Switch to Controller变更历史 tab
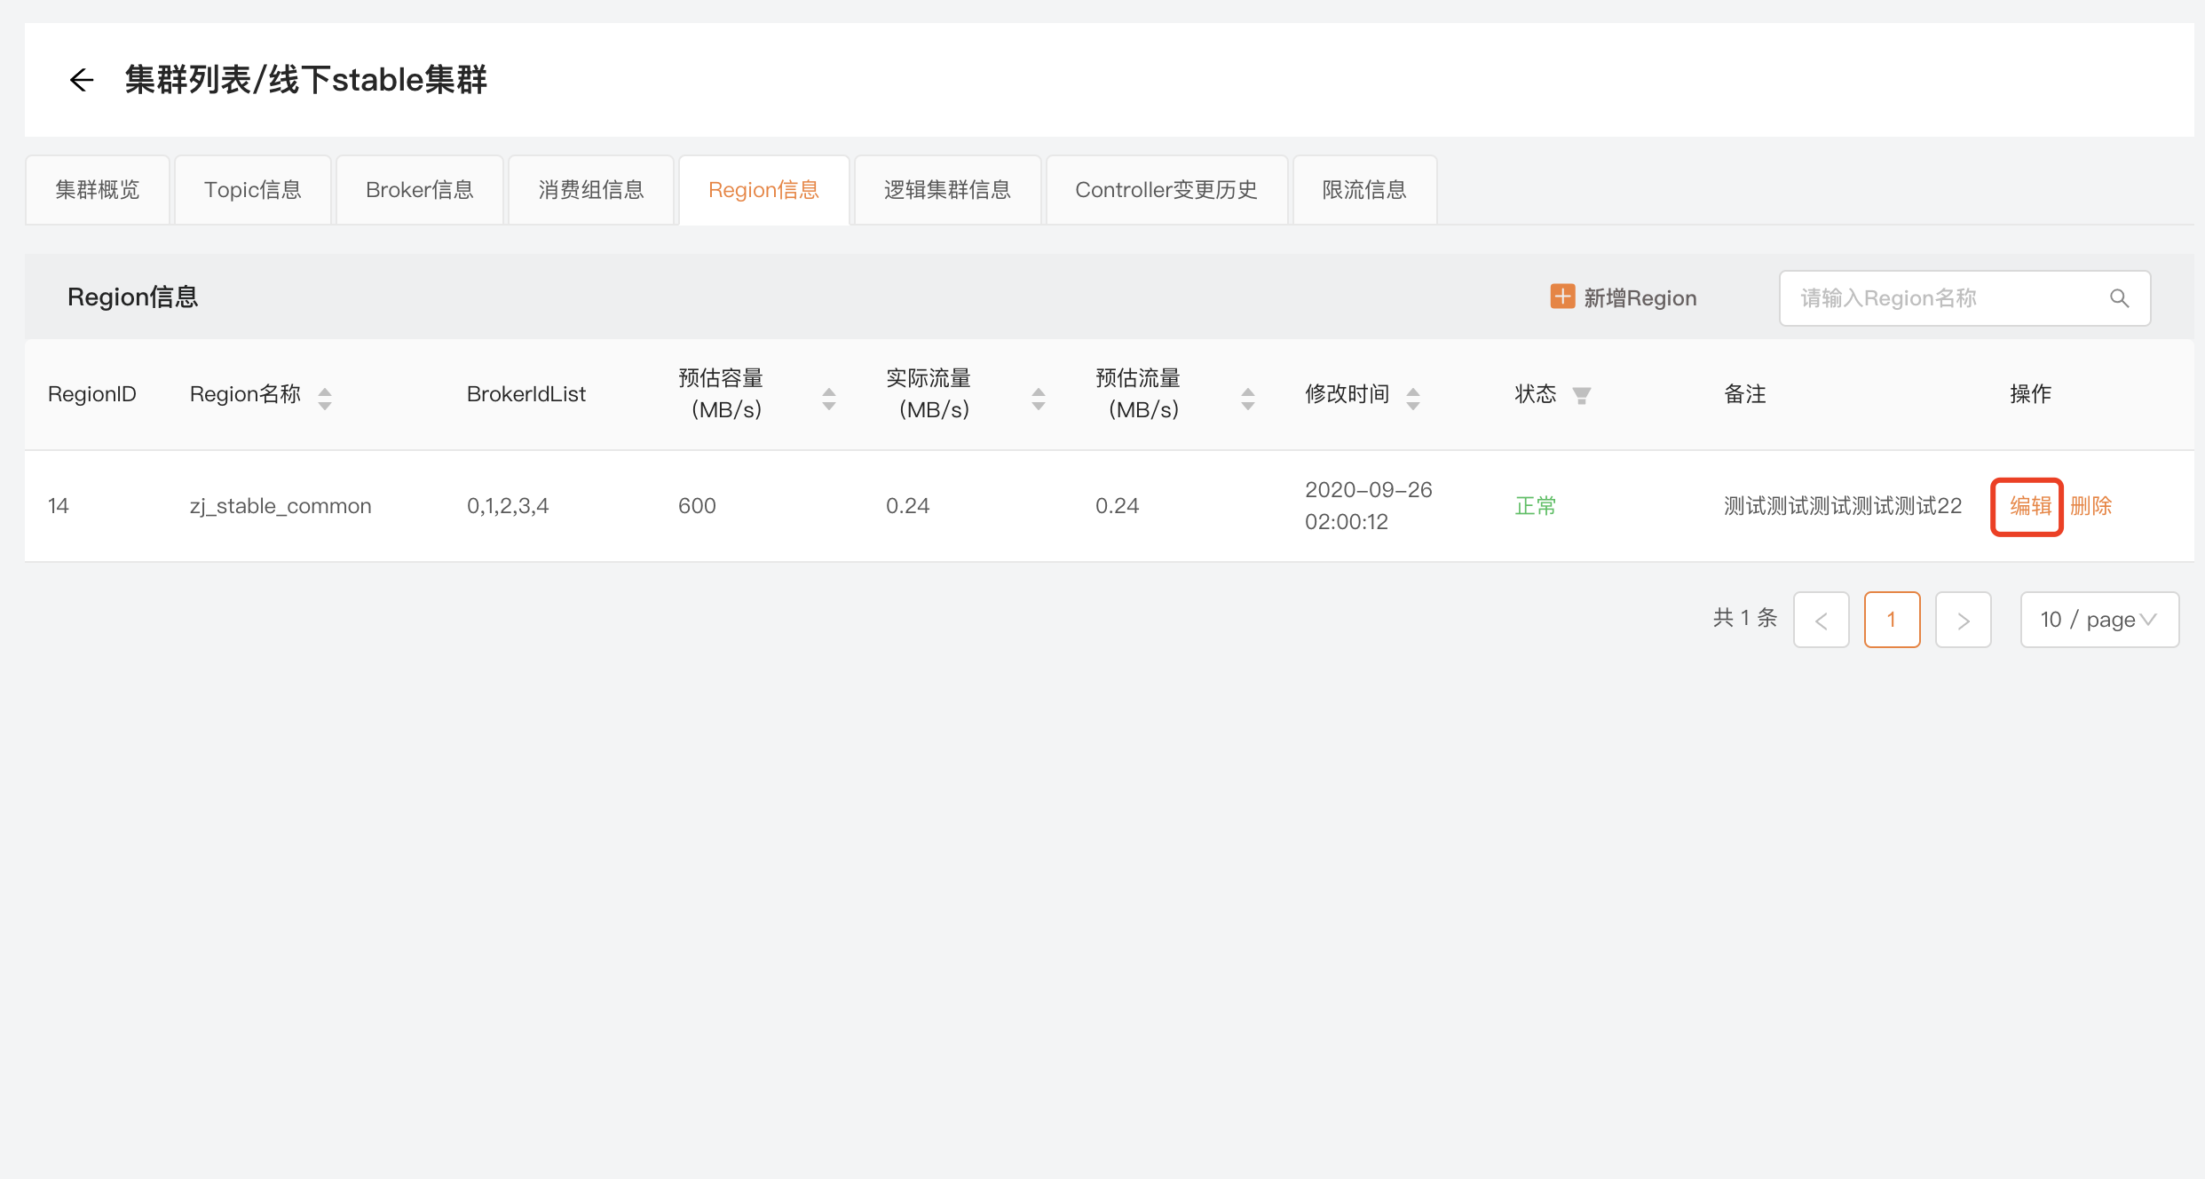The image size is (2205, 1179). 1166,190
